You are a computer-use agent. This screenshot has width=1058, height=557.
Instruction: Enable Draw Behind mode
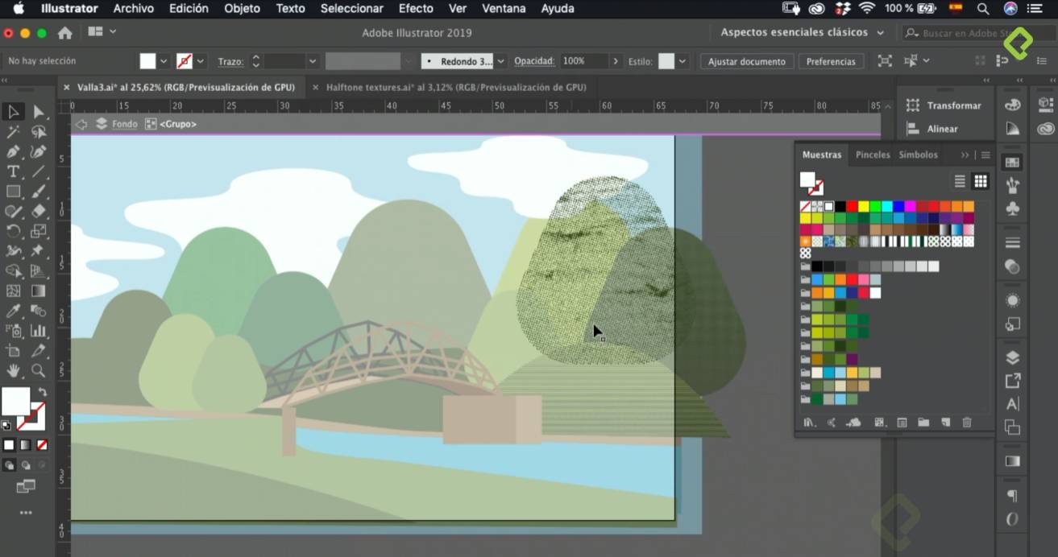pyautogui.click(x=26, y=464)
